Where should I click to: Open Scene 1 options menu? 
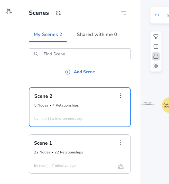(121, 143)
